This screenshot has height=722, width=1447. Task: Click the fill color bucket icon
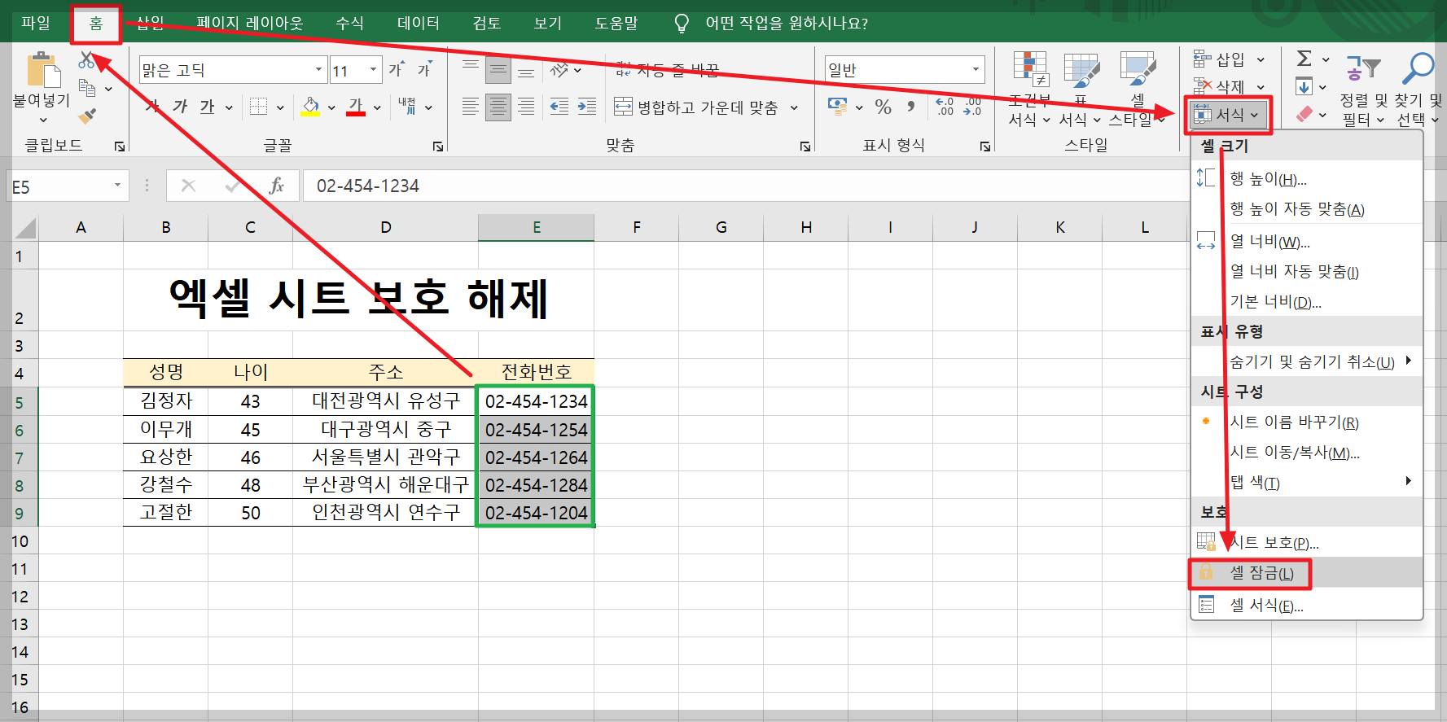(x=310, y=107)
